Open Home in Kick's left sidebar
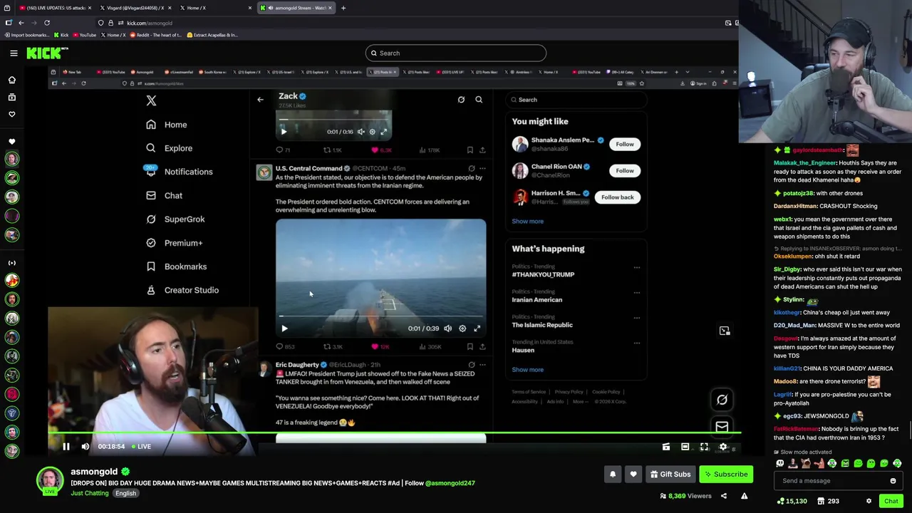 point(11,80)
